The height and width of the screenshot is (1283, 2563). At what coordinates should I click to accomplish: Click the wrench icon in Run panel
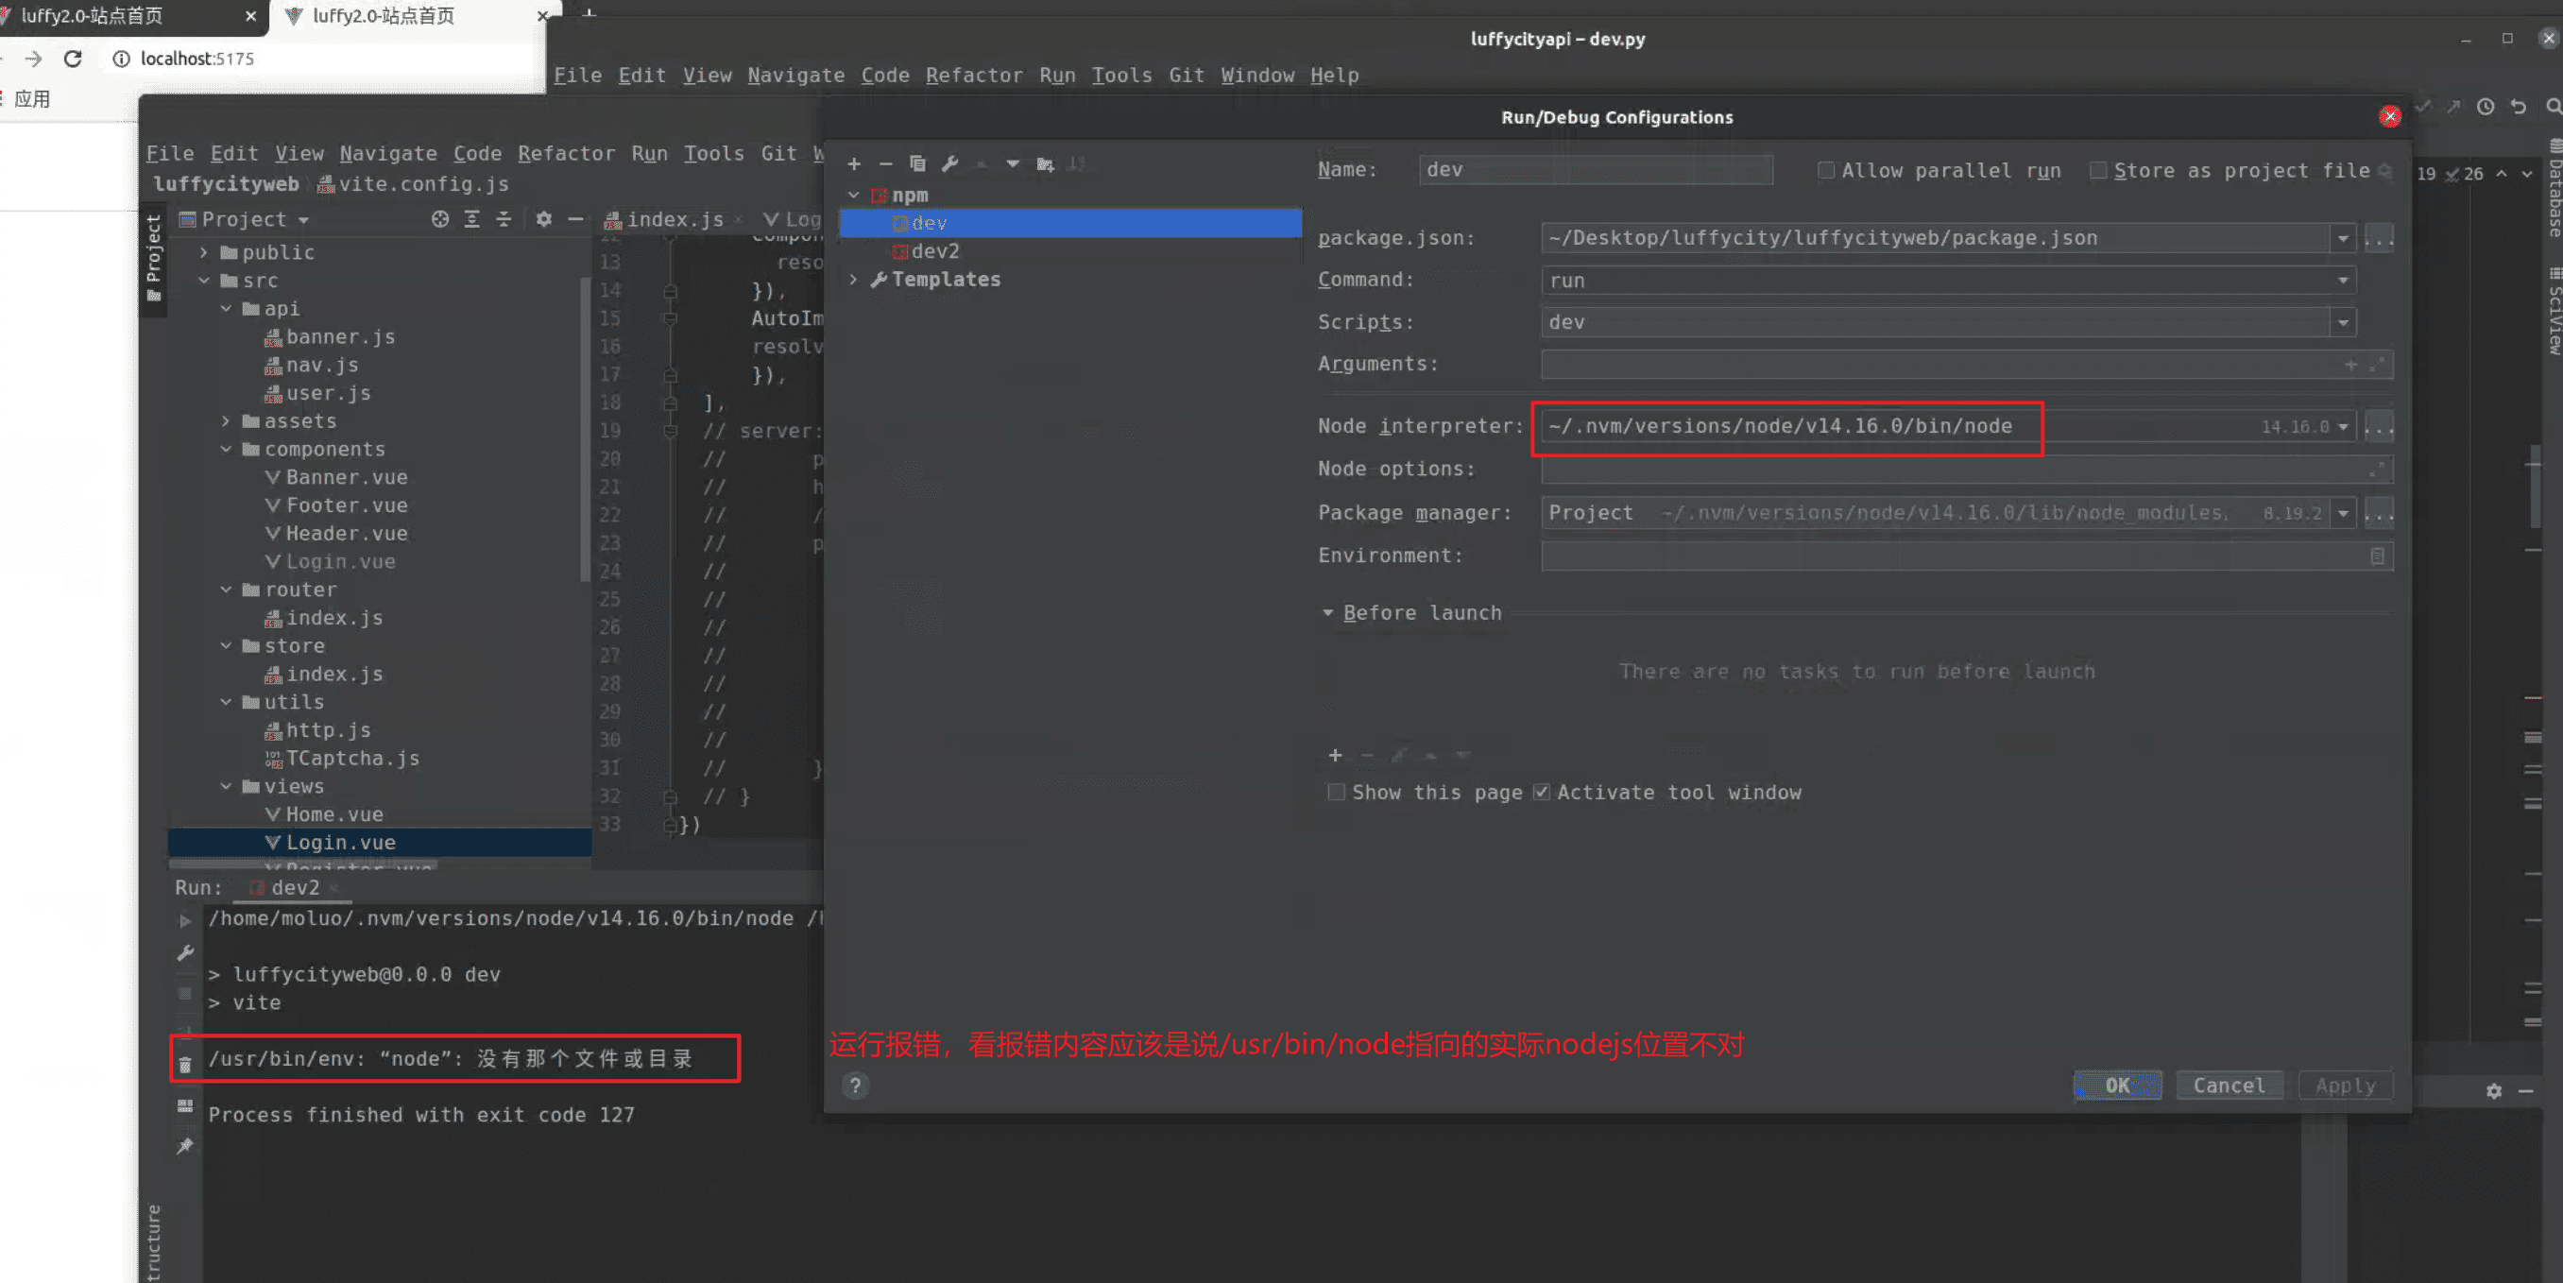185,952
